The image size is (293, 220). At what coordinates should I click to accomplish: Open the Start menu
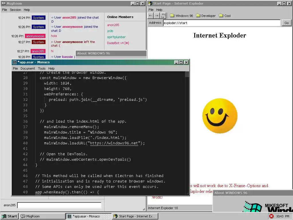(9, 216)
